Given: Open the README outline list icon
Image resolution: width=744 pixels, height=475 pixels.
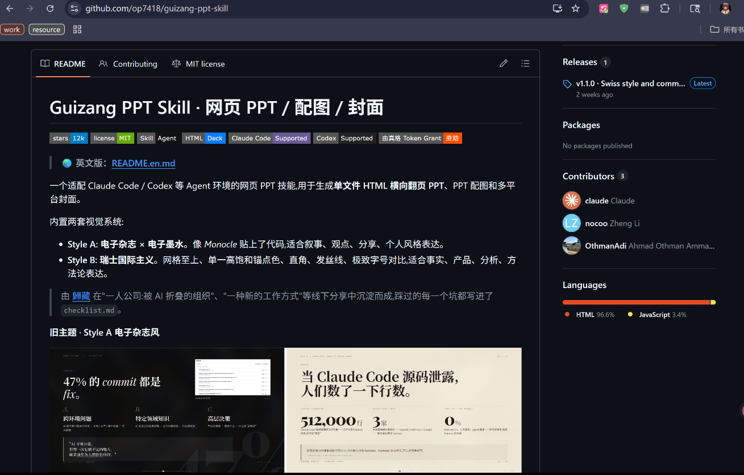Looking at the screenshot, I should coord(525,64).
